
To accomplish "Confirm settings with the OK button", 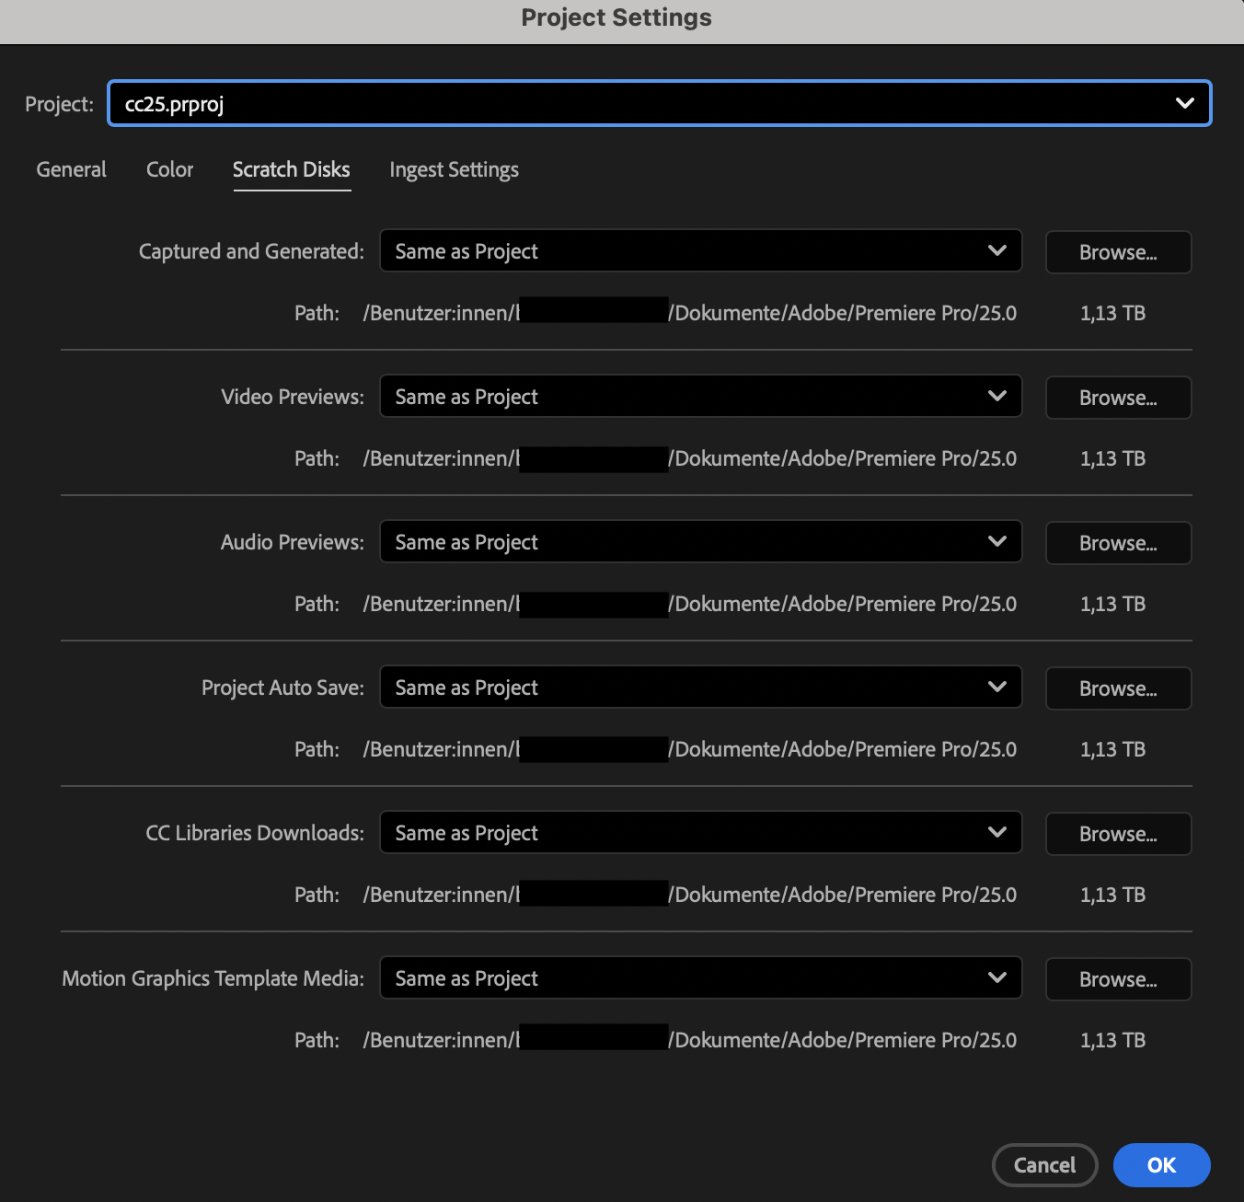I will [1161, 1165].
